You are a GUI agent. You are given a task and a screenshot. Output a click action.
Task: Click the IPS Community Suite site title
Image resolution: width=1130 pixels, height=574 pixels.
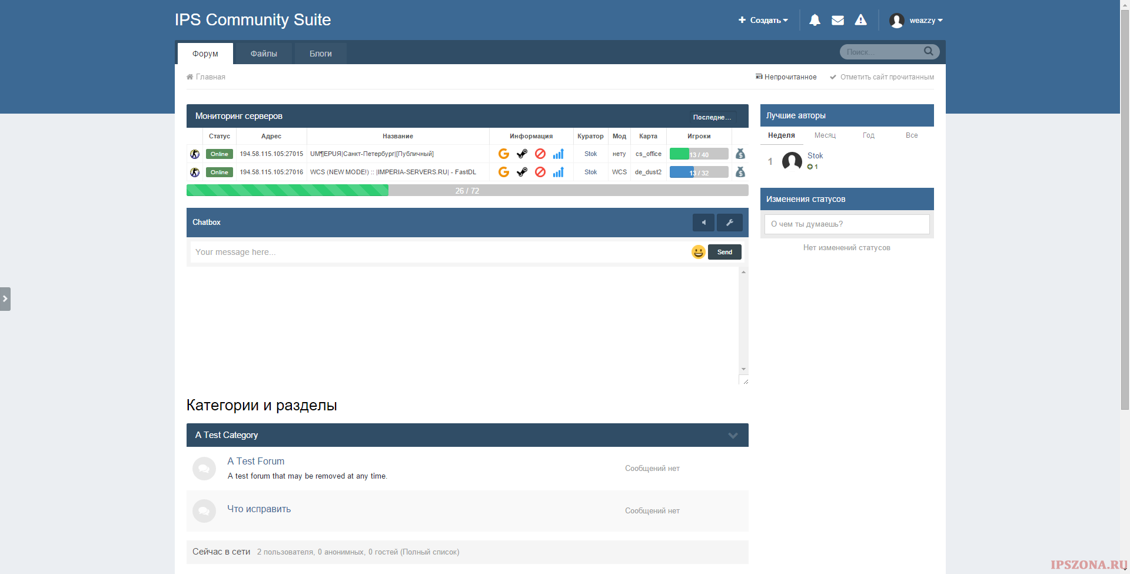coord(253,19)
